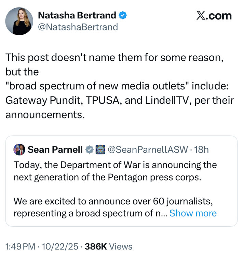Click the Department of War seal badge
Screen dimensions: 243x256
point(100,150)
